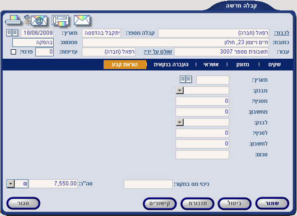
Task: Click the שולם על ידי payer input field
Action: click(x=109, y=52)
